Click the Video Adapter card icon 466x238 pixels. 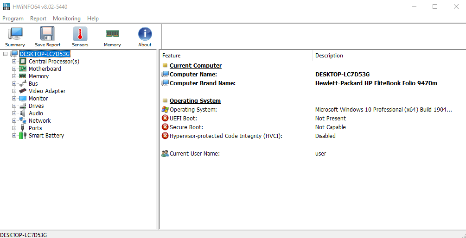click(x=23, y=91)
